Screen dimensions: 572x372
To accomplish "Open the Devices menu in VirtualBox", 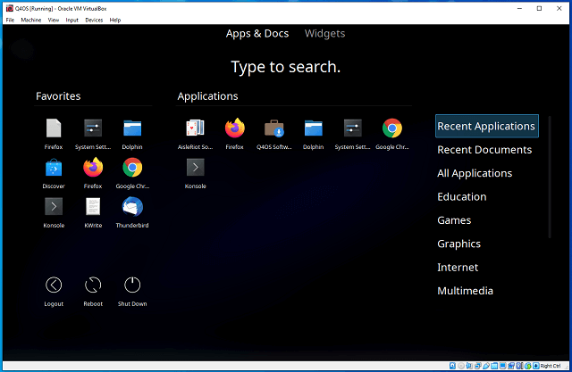I will pyautogui.click(x=94, y=20).
